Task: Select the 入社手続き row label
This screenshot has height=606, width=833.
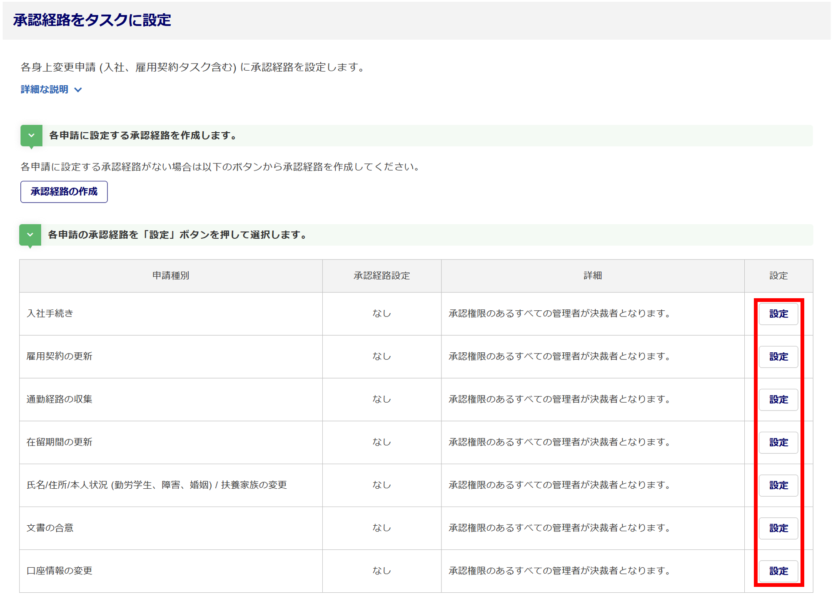Action: click(x=50, y=314)
